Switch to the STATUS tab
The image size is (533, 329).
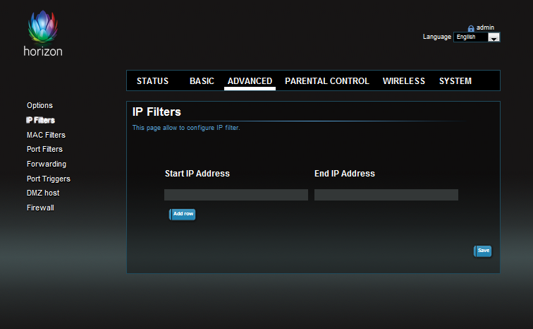[152, 81]
